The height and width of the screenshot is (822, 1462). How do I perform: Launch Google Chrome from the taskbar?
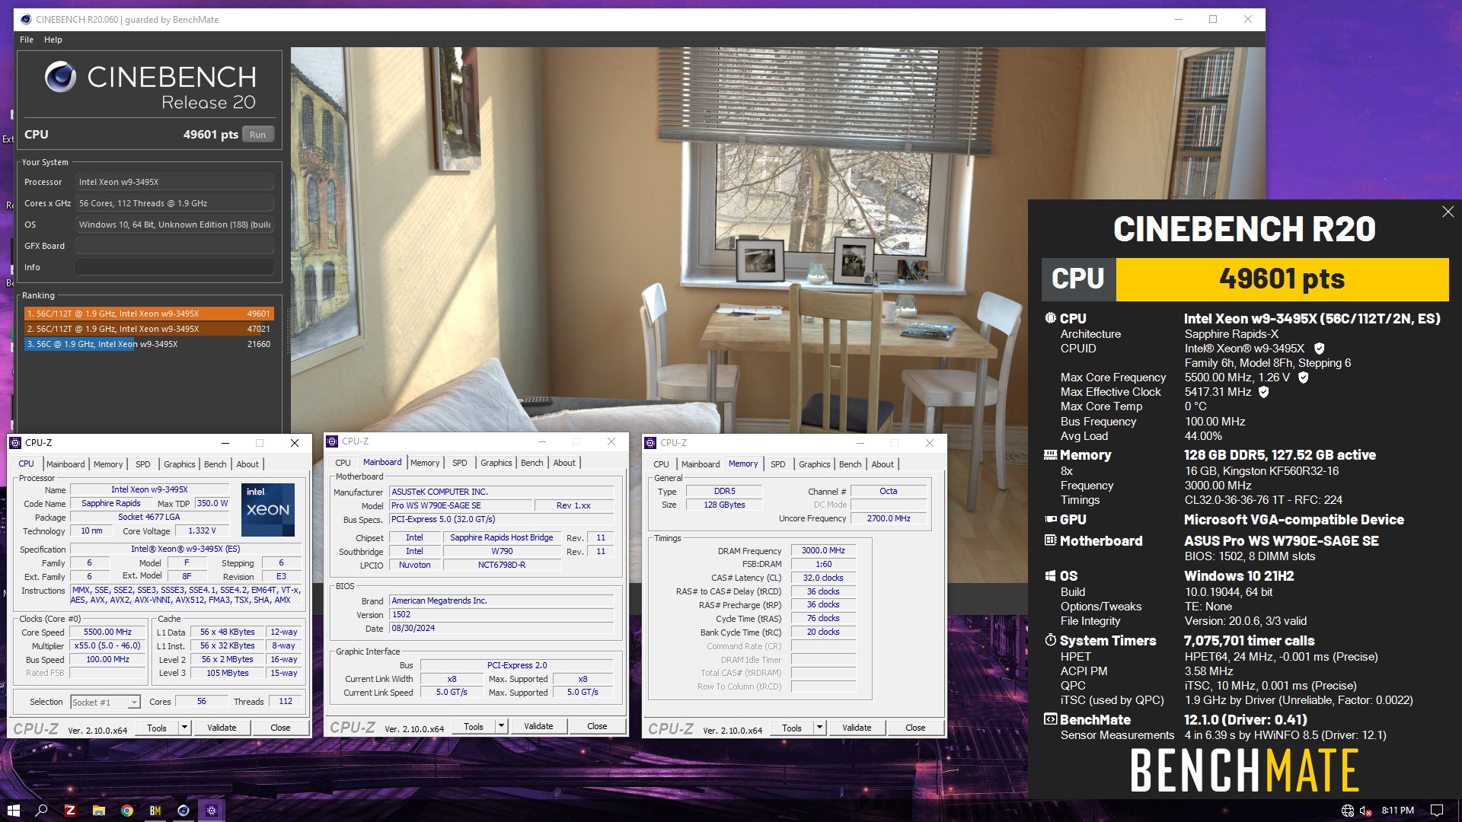pos(127,811)
